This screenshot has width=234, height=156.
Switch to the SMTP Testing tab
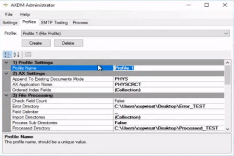click(x=54, y=23)
